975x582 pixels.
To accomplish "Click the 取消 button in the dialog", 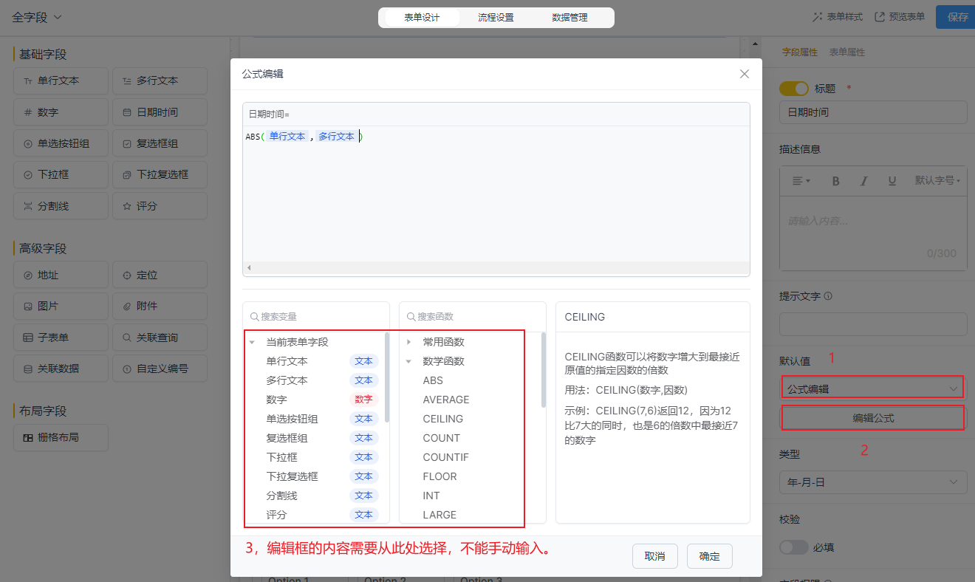I will (x=655, y=556).
